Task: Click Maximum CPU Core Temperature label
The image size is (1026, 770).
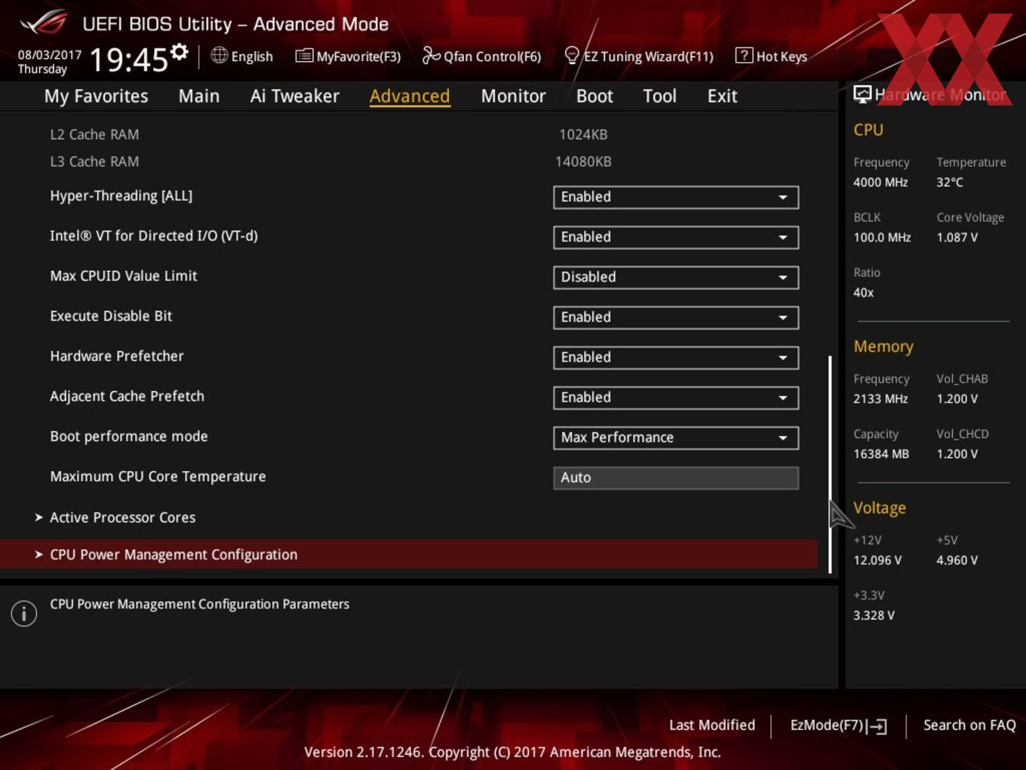Action: tap(158, 476)
